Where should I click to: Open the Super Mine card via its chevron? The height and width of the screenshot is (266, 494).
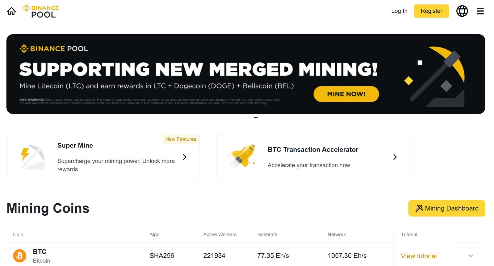(x=185, y=157)
